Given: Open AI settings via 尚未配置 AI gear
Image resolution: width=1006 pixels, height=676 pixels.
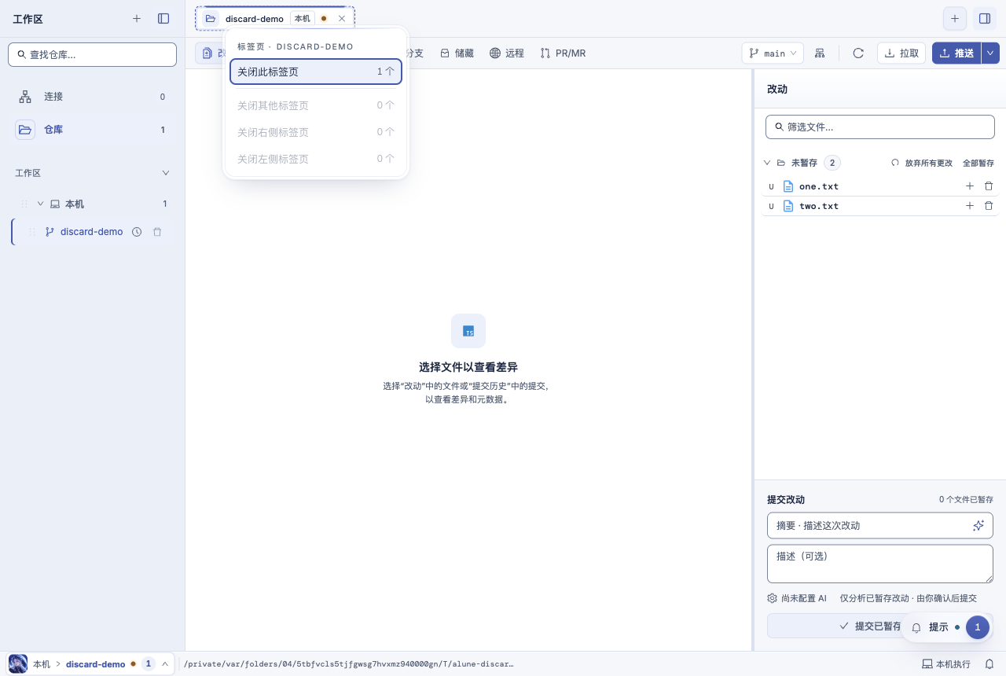Looking at the screenshot, I should click(797, 598).
